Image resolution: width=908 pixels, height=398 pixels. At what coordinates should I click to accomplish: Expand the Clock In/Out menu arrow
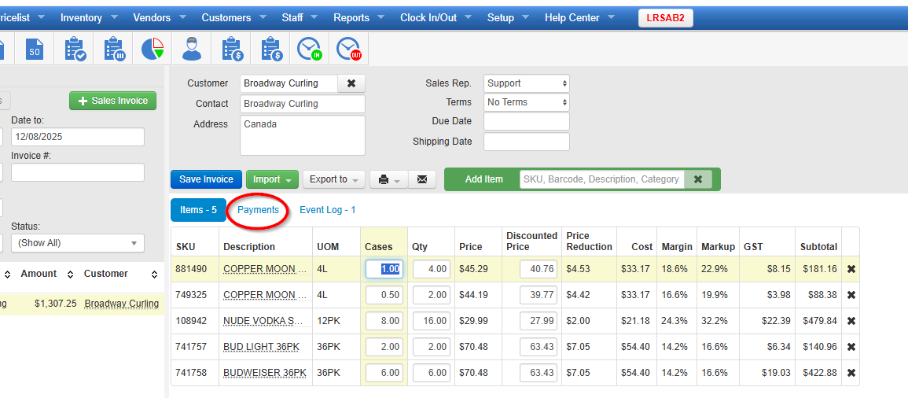[x=469, y=17]
